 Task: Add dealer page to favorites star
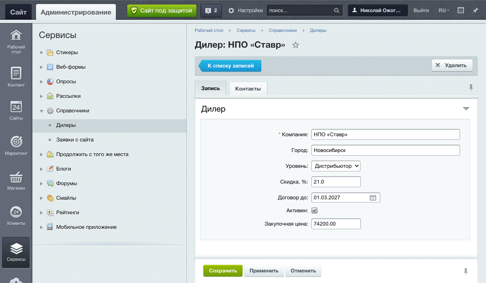(x=296, y=45)
